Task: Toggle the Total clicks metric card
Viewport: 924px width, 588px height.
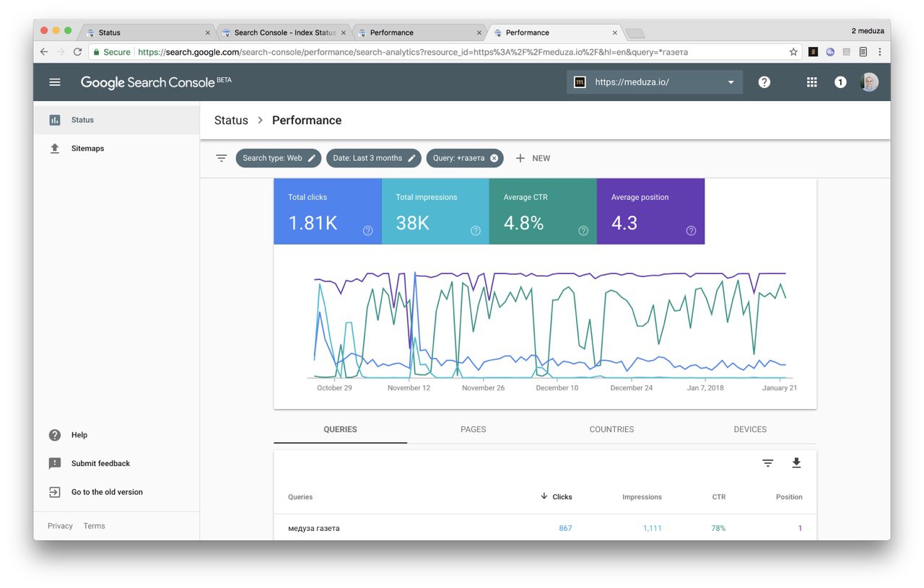Action: click(328, 211)
